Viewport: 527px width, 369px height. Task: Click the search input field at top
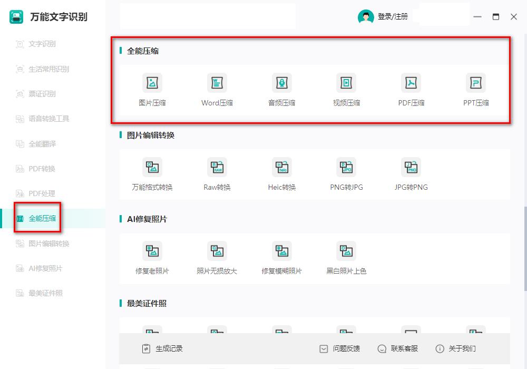[x=207, y=16]
